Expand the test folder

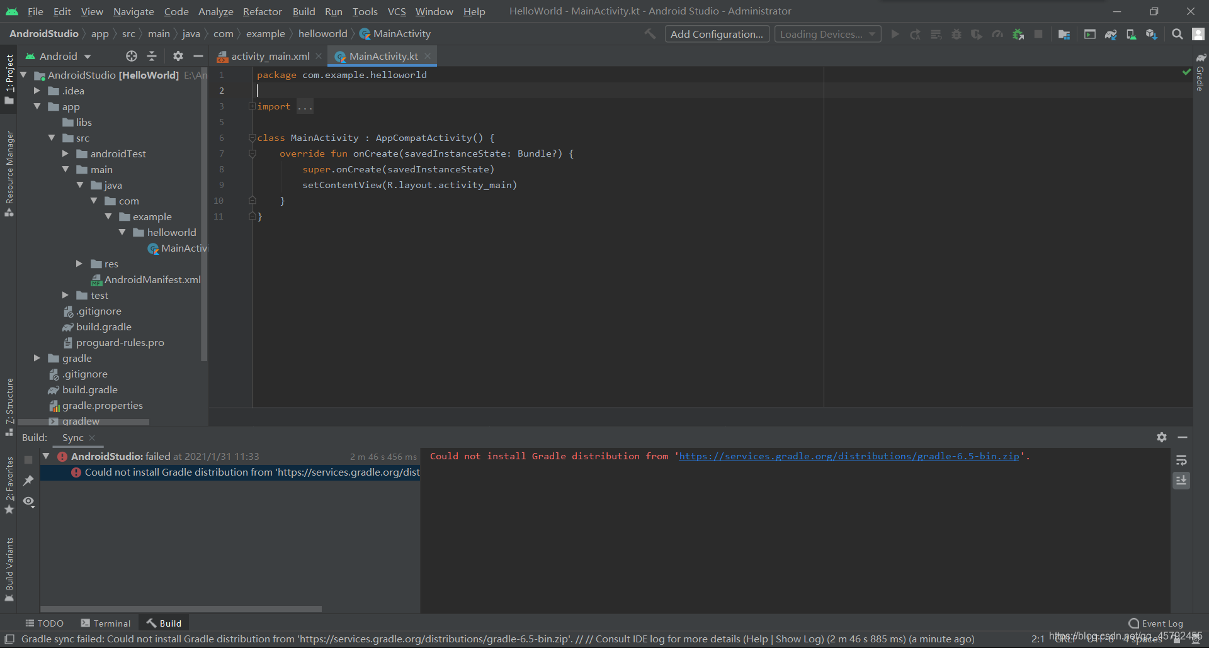coord(65,295)
